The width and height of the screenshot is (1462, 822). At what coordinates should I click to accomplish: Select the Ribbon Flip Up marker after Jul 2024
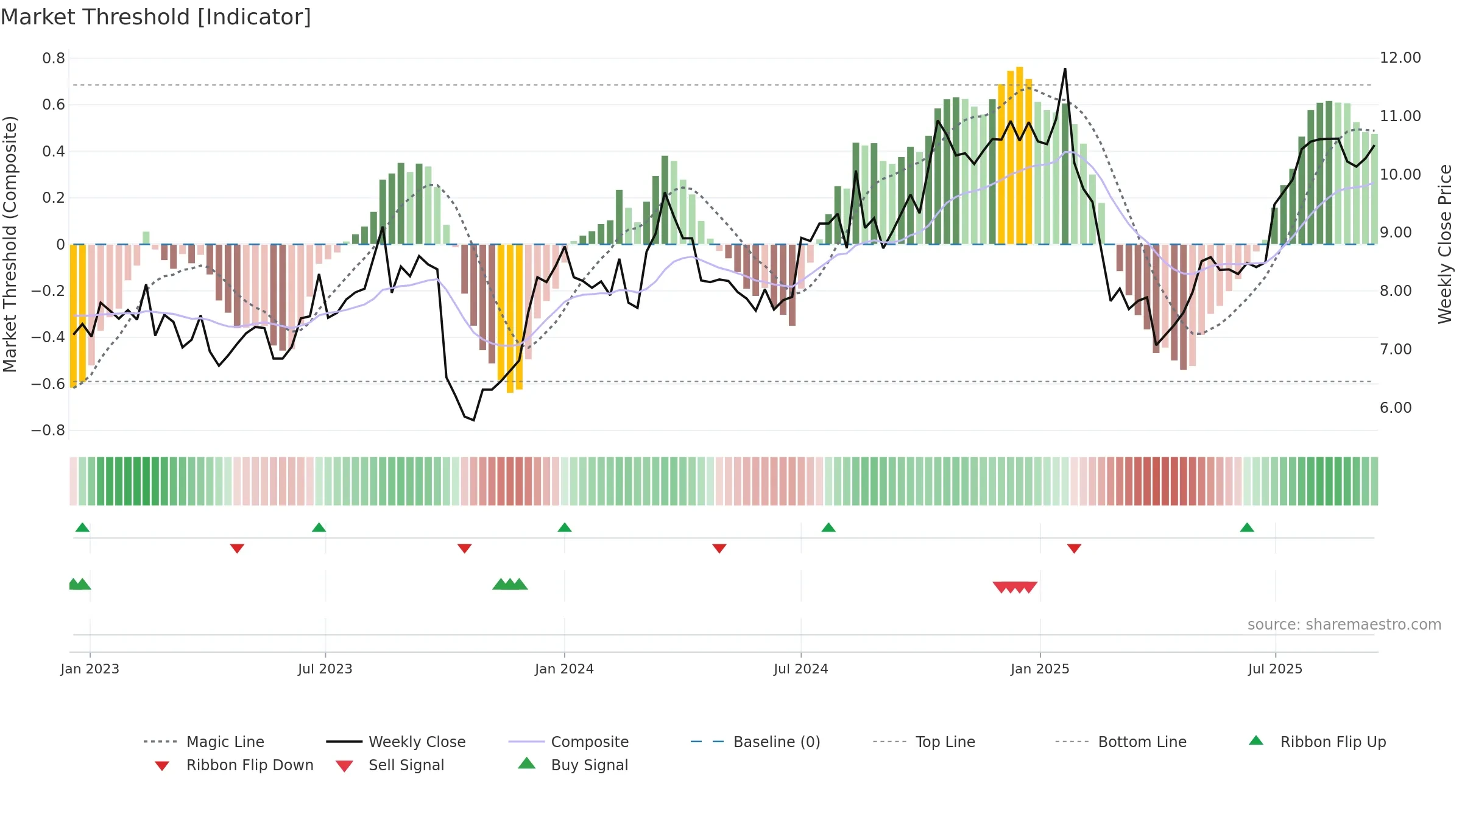[828, 527]
